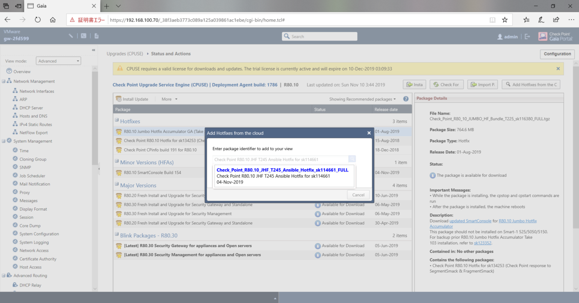
Task: Collapse the navigation sidebar with double-arrow icon
Action: pos(94,50)
